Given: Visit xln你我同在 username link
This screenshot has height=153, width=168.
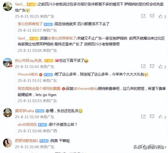Looking at the screenshot, I should click(27, 125).
